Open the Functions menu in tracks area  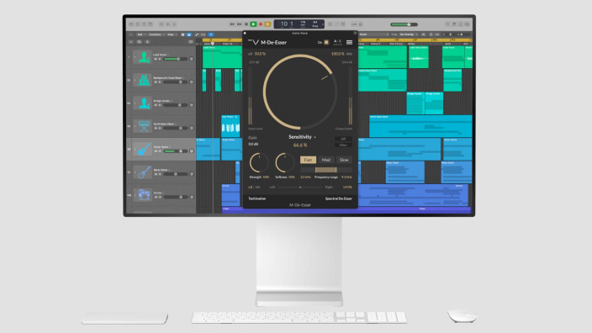(155, 34)
